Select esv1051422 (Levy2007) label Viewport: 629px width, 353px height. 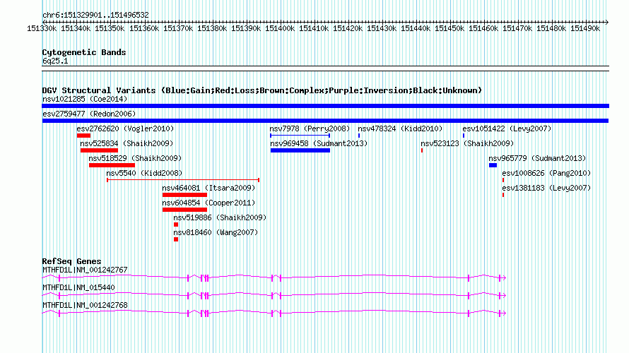(x=507, y=128)
